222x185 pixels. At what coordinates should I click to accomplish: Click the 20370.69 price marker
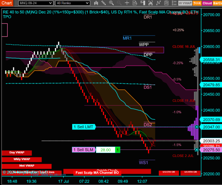(211, 120)
